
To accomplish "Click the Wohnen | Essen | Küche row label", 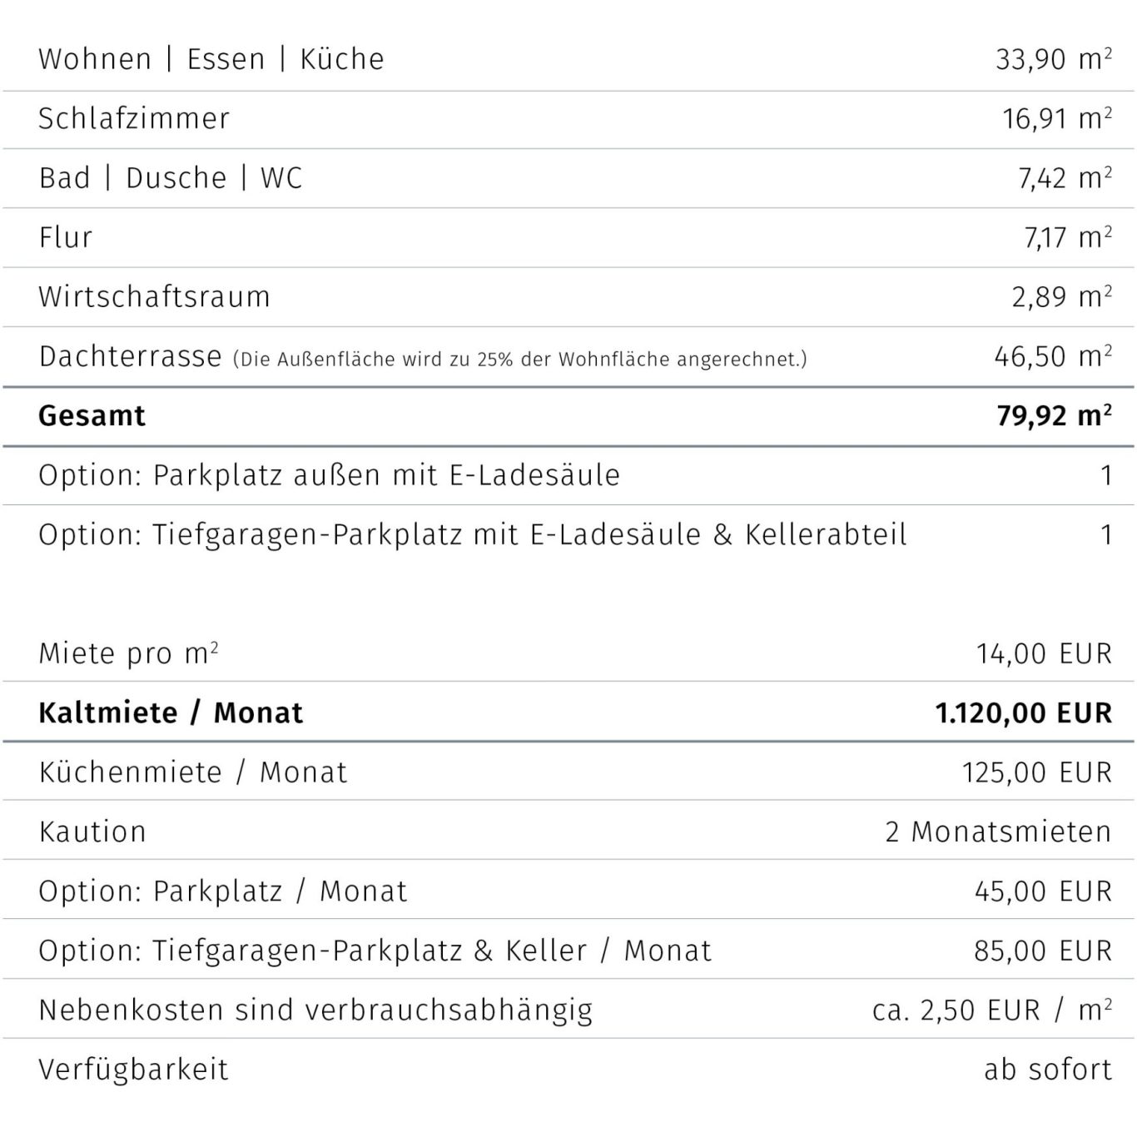I will 211,59.
